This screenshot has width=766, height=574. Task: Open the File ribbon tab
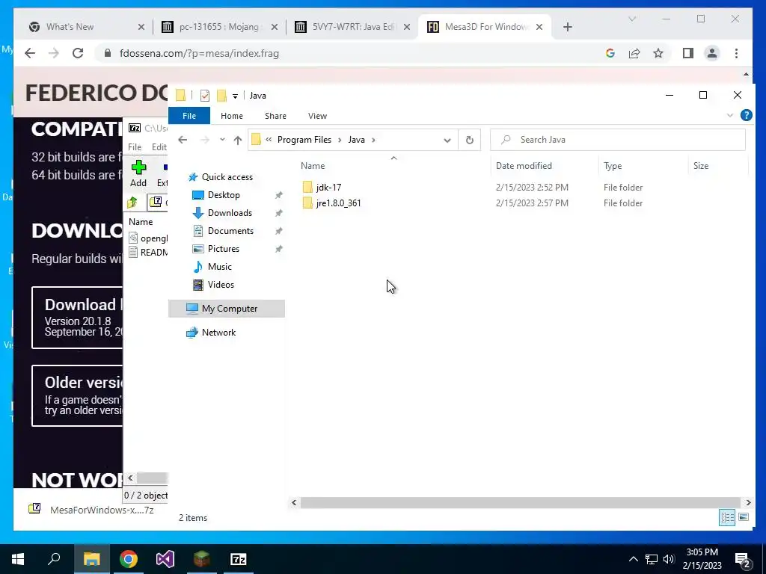[189, 116]
